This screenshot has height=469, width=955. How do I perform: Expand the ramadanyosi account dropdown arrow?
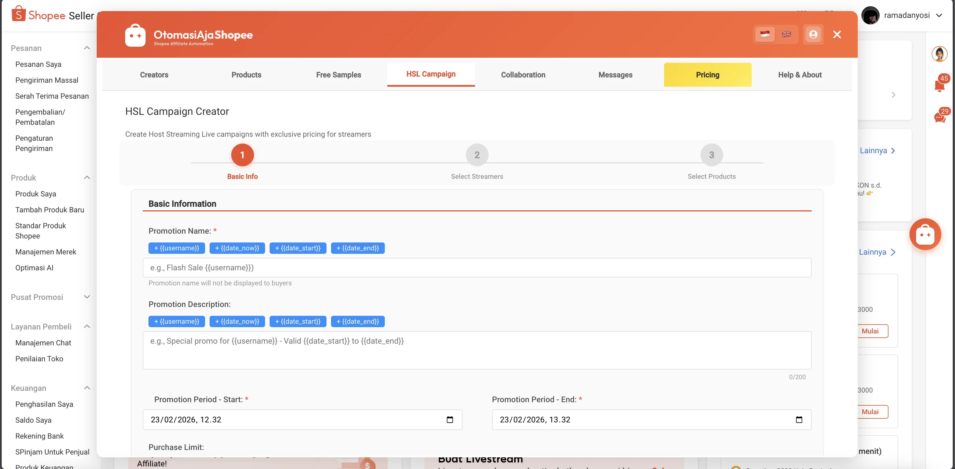click(x=939, y=15)
